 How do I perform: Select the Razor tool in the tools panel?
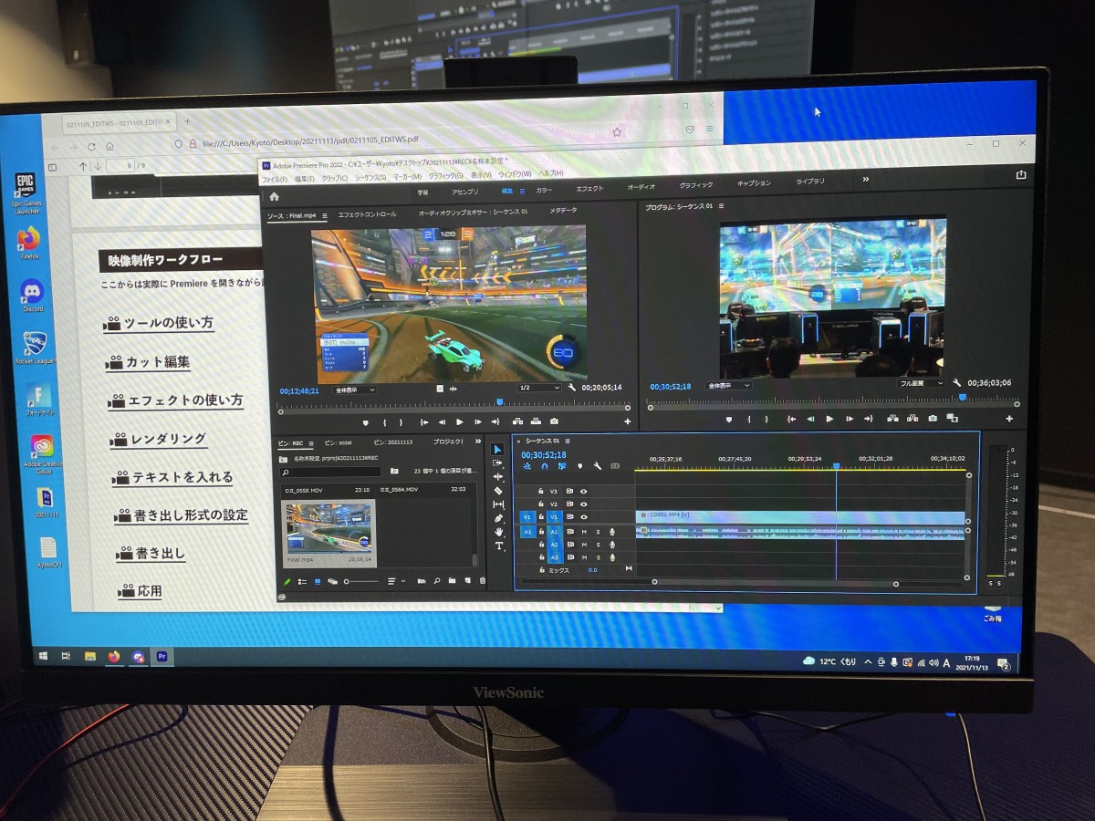click(498, 491)
